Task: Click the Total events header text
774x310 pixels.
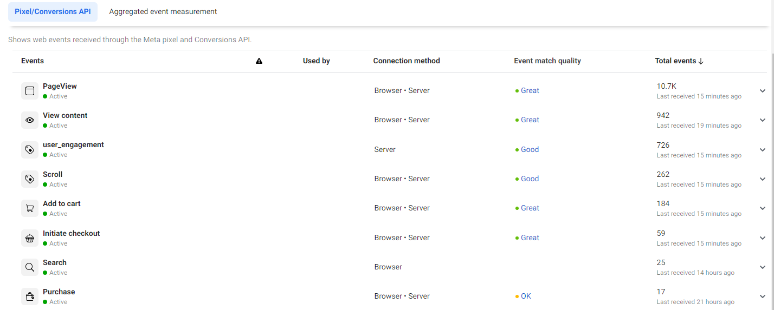Action: coord(675,61)
